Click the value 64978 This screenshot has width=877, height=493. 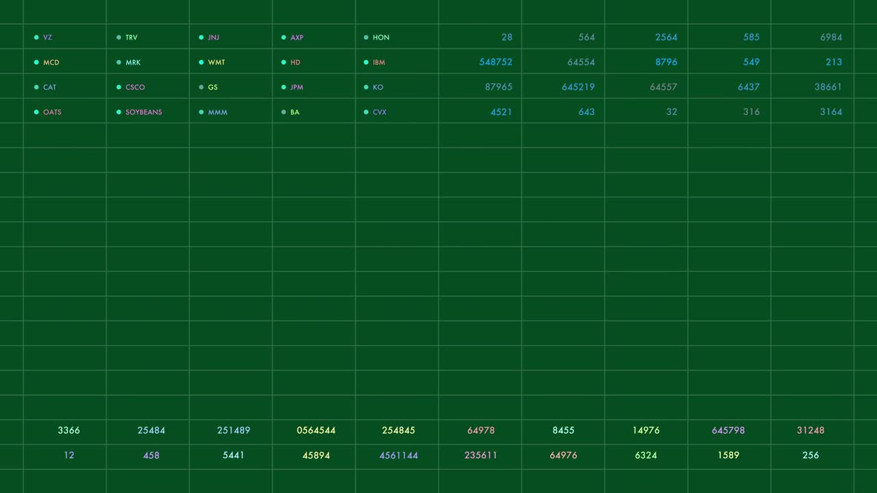click(481, 431)
